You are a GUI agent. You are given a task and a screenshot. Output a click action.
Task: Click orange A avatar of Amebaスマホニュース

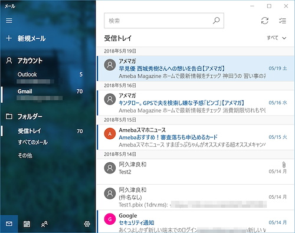pos(110,133)
